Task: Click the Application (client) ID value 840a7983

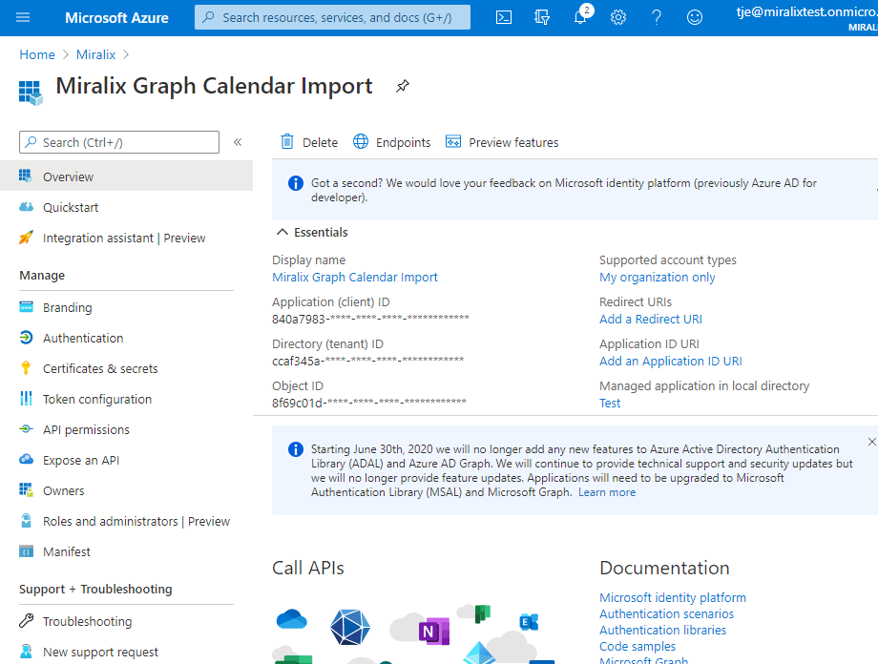Action: coord(370,320)
